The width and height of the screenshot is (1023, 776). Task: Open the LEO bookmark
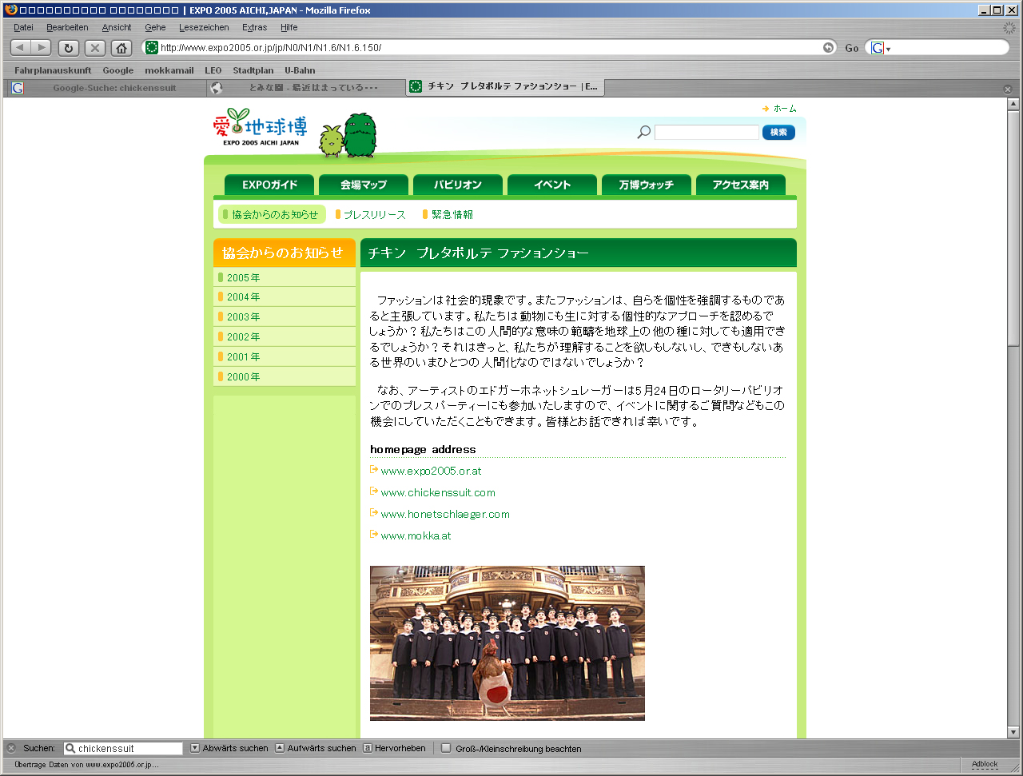(x=213, y=70)
